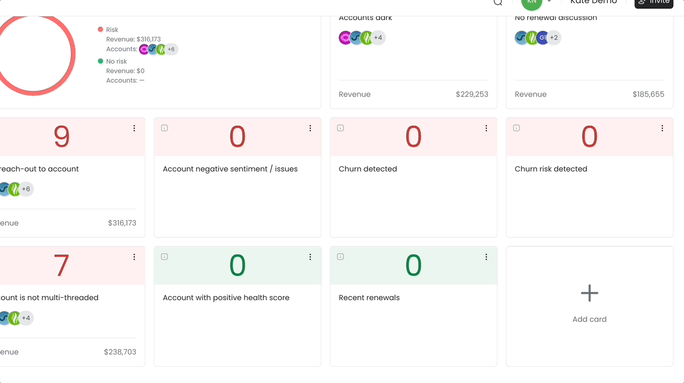Click green leaf logo on reach-out to account card
Screen dimensions: 684x383
(15, 189)
